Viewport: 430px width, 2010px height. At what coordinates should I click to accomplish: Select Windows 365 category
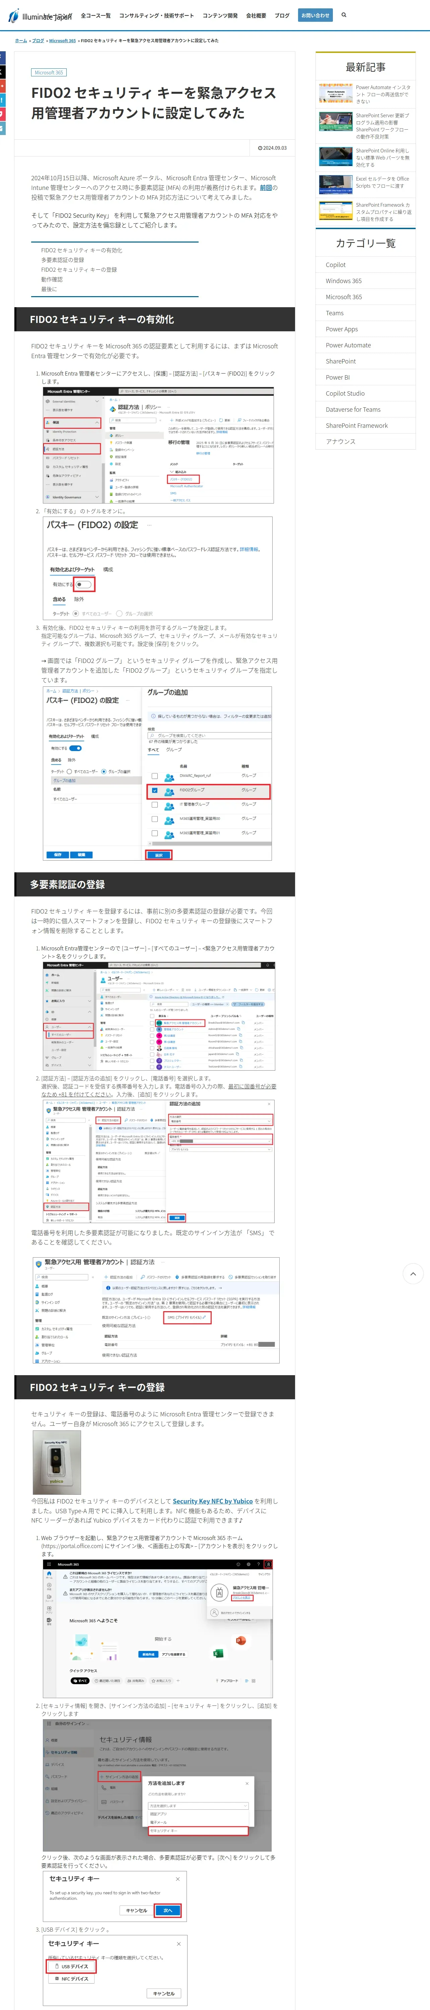pos(365,281)
